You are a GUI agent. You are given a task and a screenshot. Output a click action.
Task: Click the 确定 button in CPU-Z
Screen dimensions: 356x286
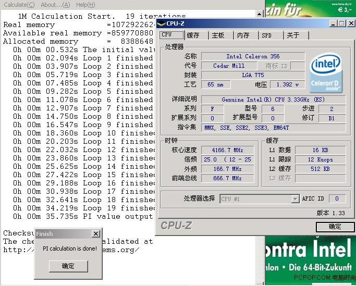(335, 227)
